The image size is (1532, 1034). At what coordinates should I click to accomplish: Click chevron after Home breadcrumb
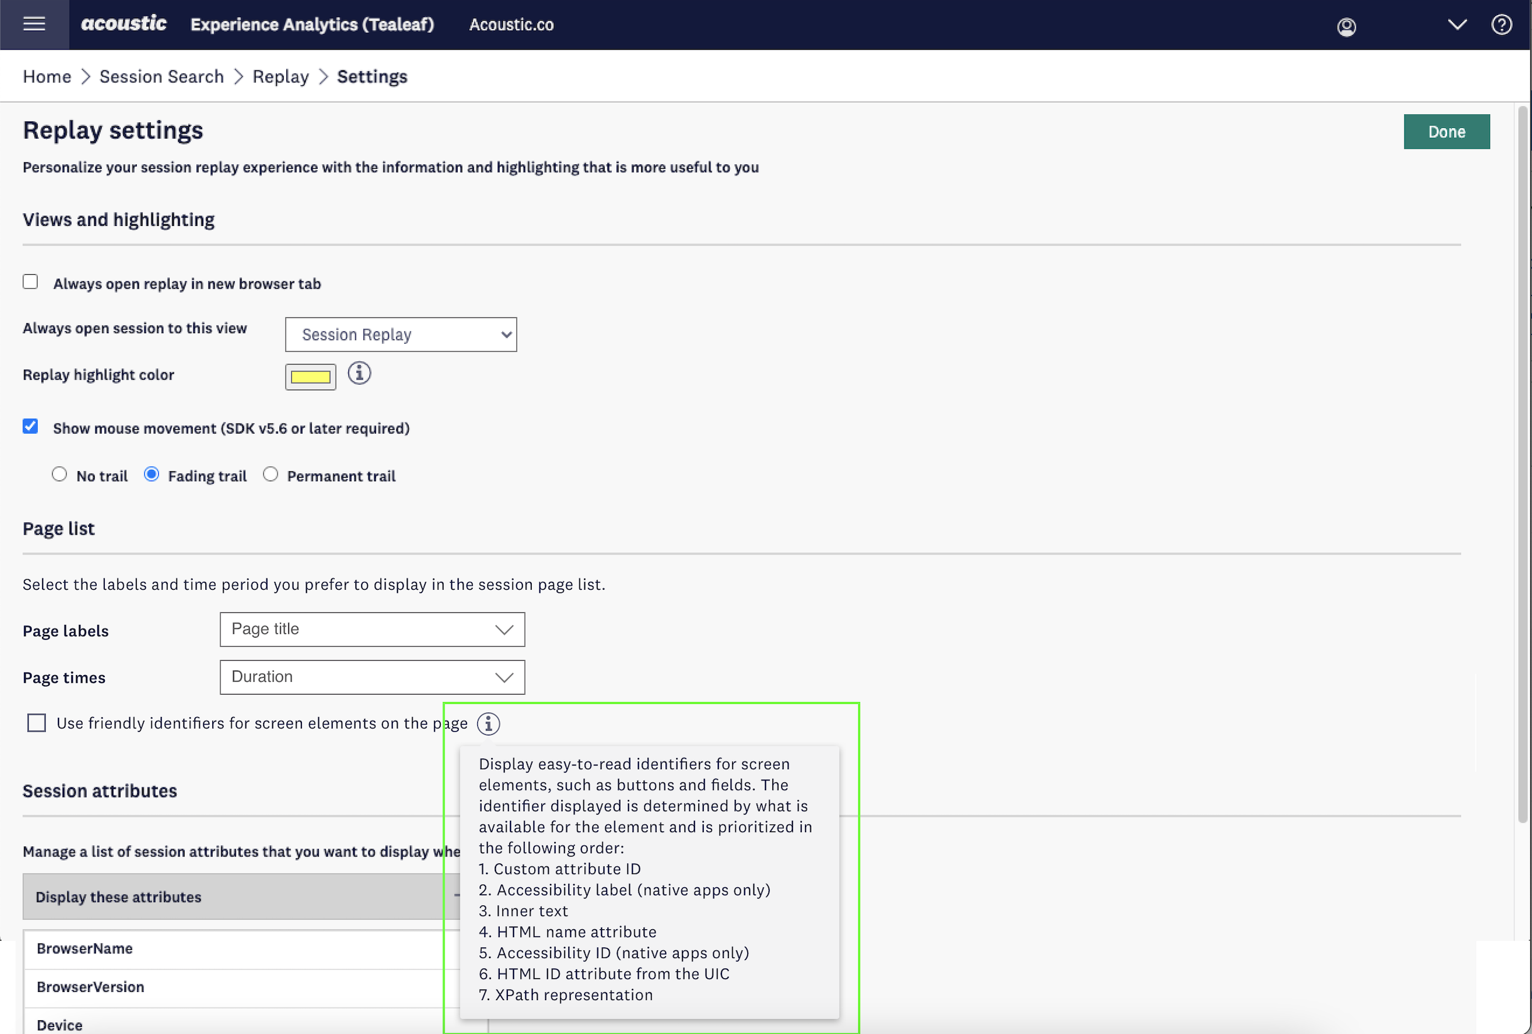coord(85,77)
